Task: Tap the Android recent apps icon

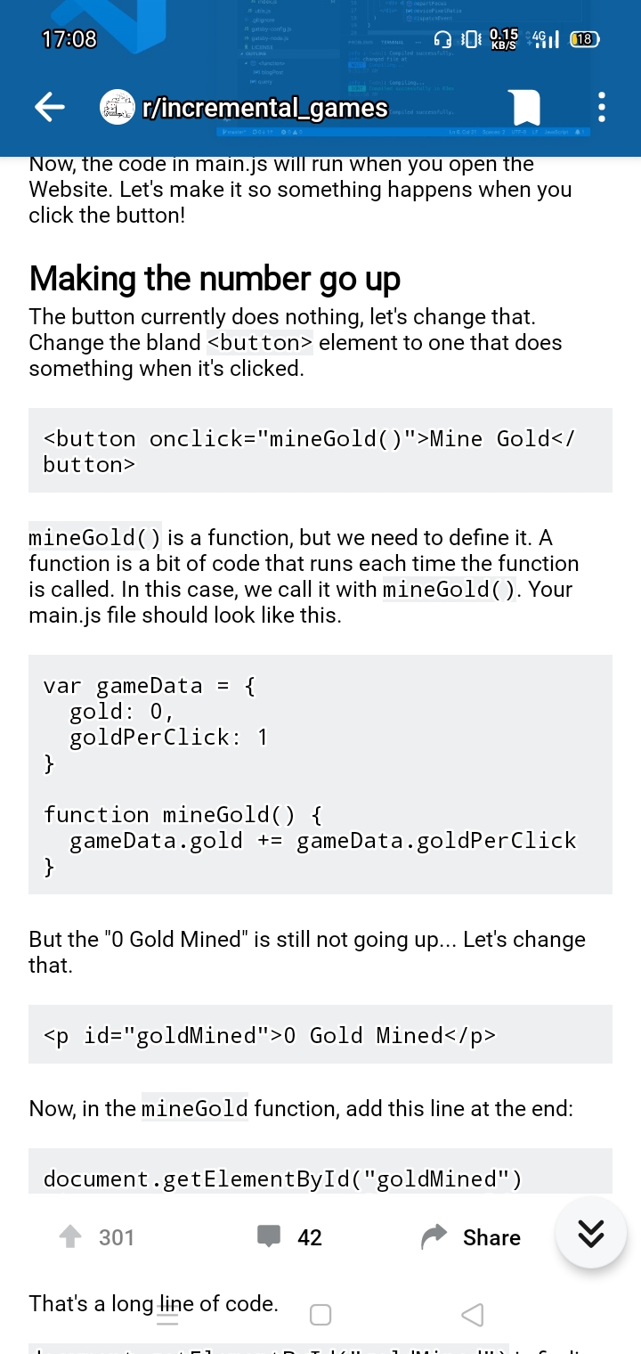Action: [167, 1314]
